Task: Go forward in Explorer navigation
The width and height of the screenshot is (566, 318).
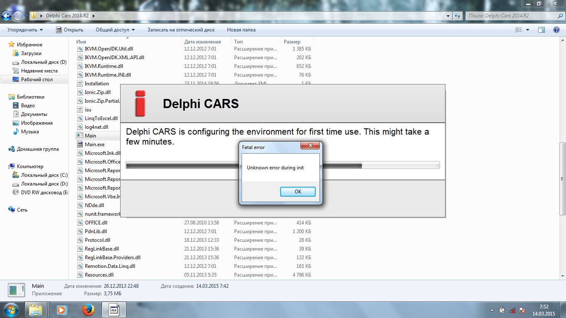Action: click(18, 16)
